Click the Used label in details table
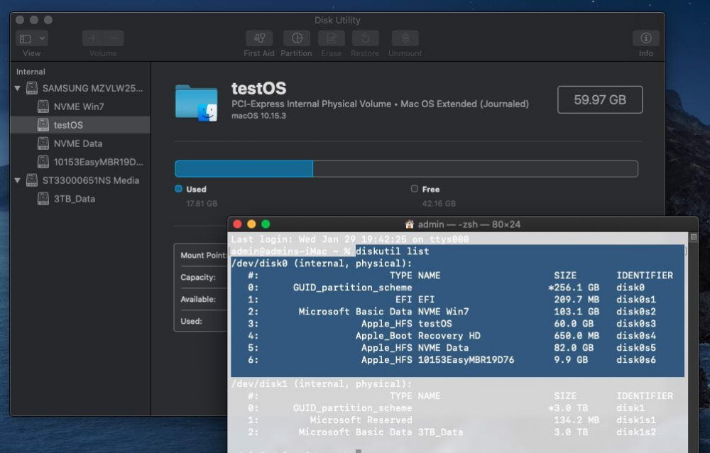Image resolution: width=710 pixels, height=453 pixels. [191, 321]
